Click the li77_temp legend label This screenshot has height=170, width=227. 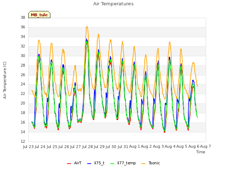click(127, 163)
